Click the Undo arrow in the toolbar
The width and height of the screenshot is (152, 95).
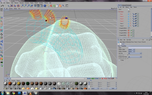(2, 6)
